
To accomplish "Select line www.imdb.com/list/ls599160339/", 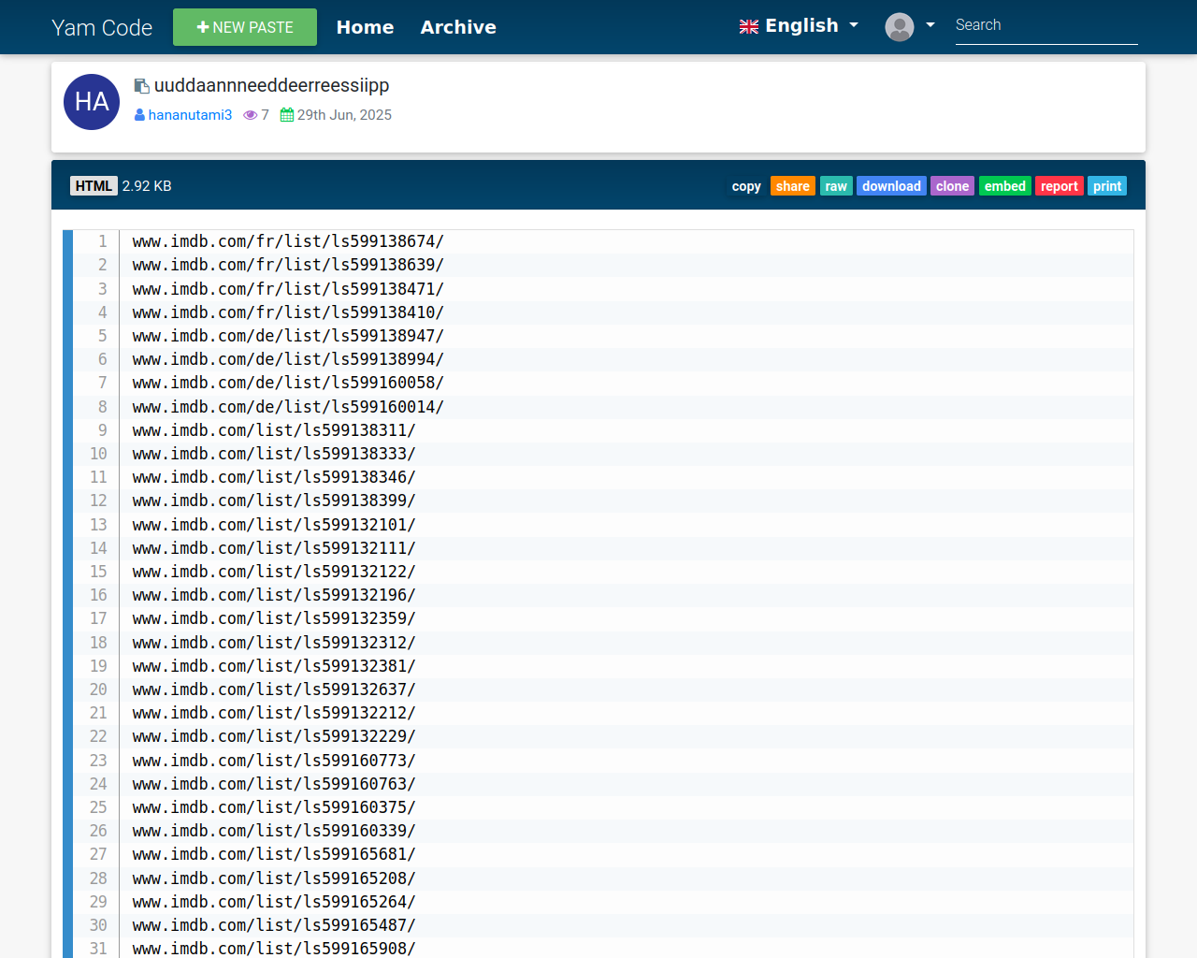I will pos(274,831).
